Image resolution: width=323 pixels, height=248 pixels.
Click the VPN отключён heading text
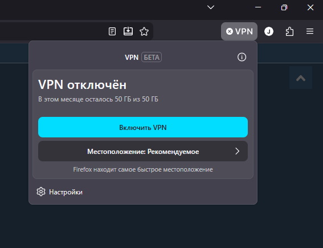coord(82,84)
